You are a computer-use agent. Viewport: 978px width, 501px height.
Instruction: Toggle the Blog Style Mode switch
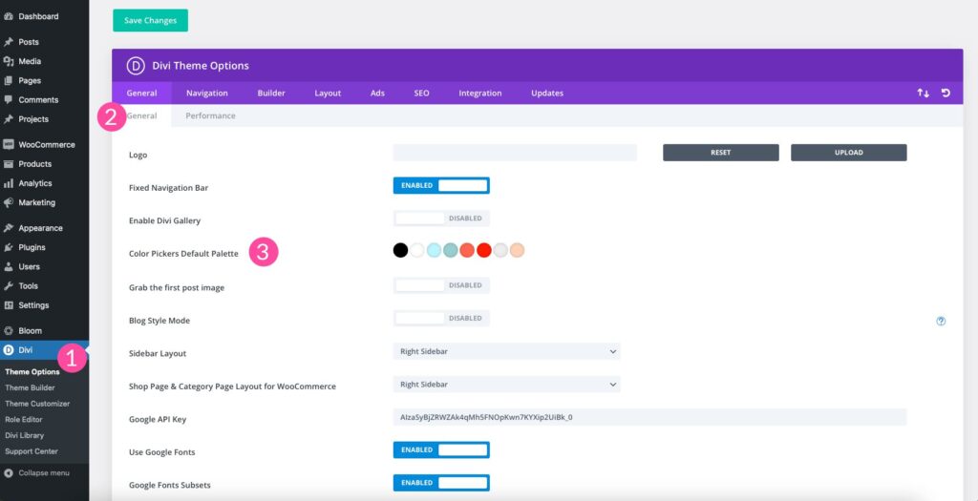coord(441,319)
